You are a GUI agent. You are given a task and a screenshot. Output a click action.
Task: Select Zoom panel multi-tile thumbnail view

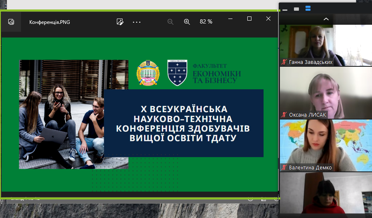click(308, 9)
